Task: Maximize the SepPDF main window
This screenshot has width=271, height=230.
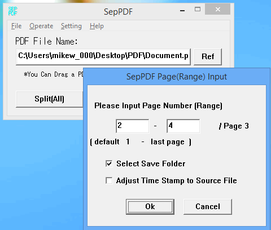Action: tap(198, 10)
